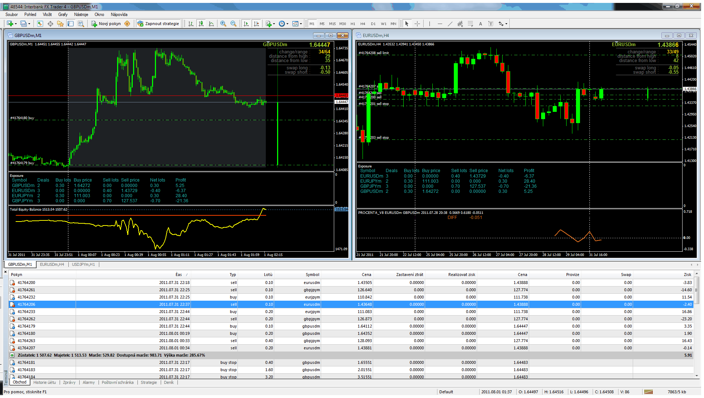
Task: Expand the arrows objects dropdown
Action: pos(506,24)
